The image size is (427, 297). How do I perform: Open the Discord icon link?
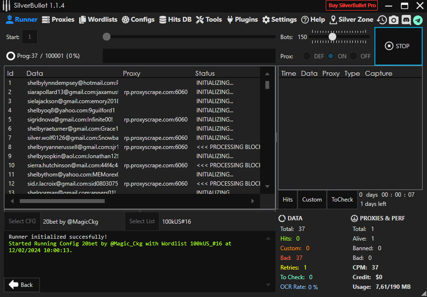coord(406,20)
